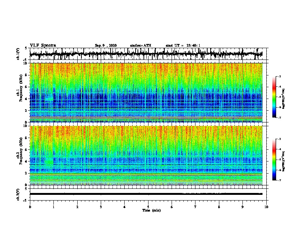Click the "ch.3(V)" axis label
This screenshot has height=232, width=300.
tap(18, 194)
